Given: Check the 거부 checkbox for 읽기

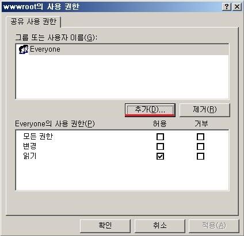Looking at the screenshot, I should point(200,156).
